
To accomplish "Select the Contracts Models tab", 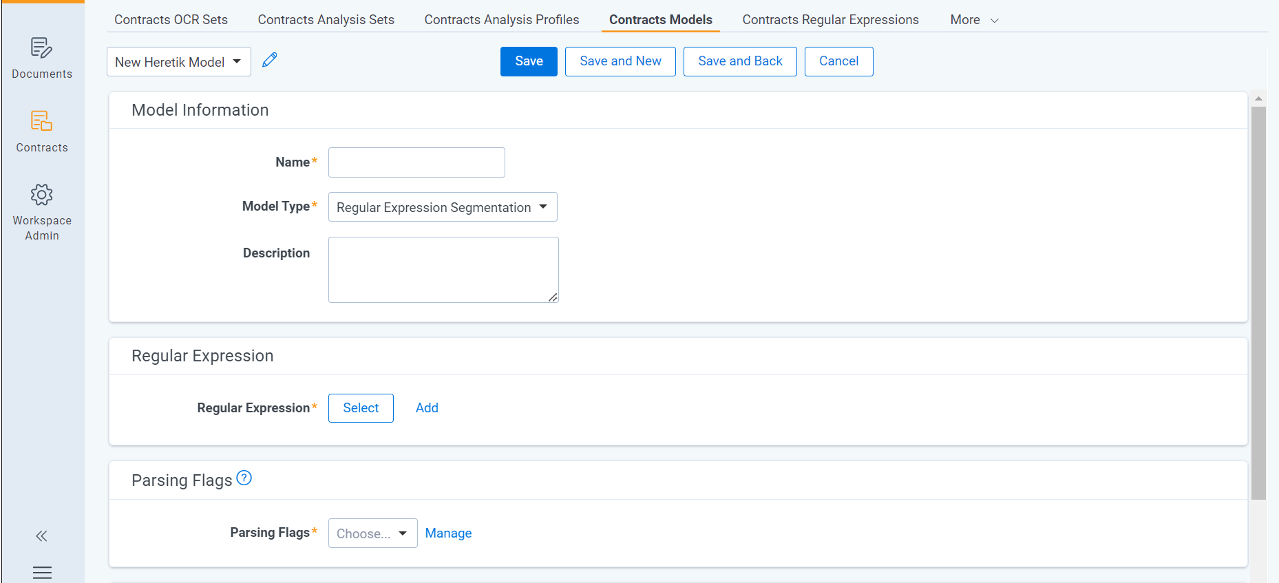I will 661,20.
